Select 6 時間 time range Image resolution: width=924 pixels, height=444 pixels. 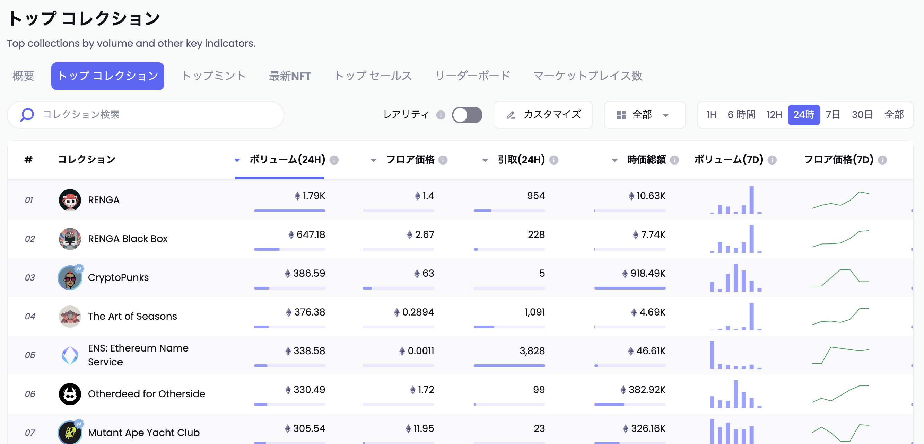pyautogui.click(x=741, y=115)
